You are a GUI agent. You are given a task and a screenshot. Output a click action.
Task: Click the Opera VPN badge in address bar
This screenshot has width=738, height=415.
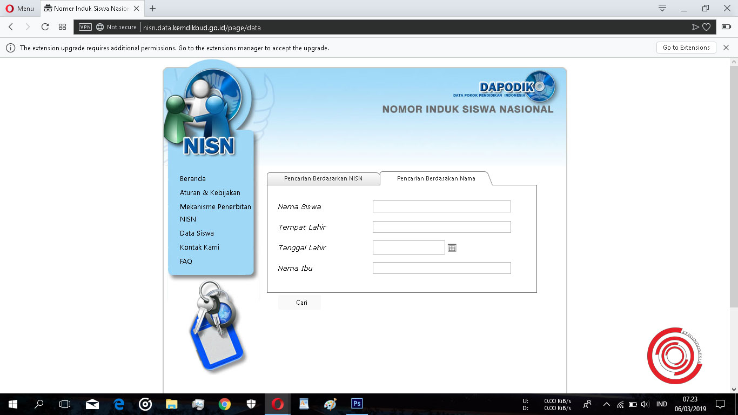tap(85, 26)
